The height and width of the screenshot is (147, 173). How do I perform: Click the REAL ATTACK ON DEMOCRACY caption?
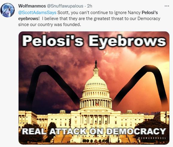tap(94, 131)
